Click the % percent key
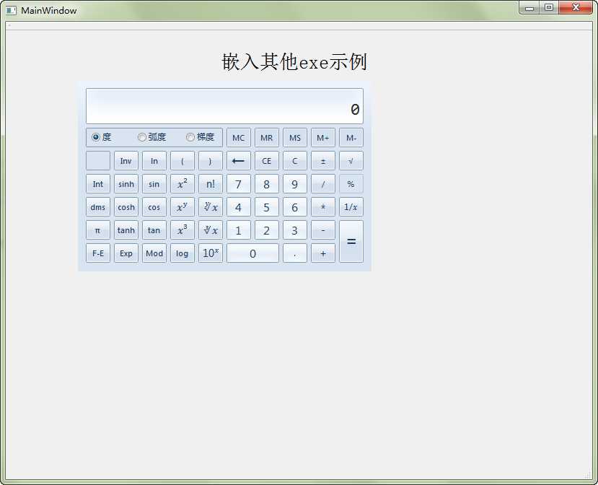Viewport: 598px width, 485px height. click(351, 184)
